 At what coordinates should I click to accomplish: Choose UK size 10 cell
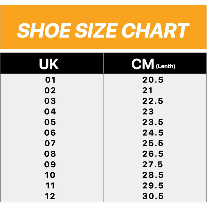point(50,175)
